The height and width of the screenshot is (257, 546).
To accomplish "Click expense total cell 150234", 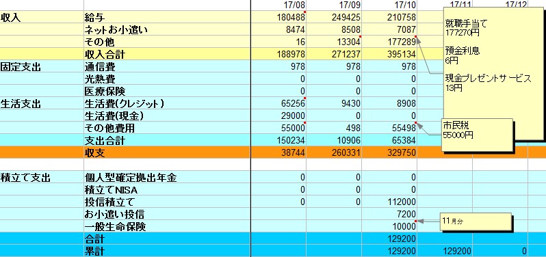I will (x=278, y=140).
